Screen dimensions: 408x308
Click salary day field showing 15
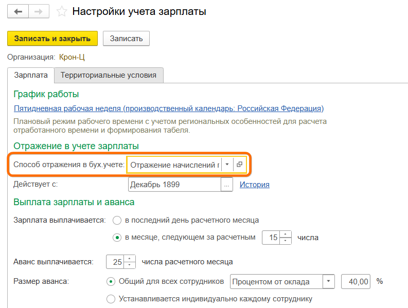(271, 238)
